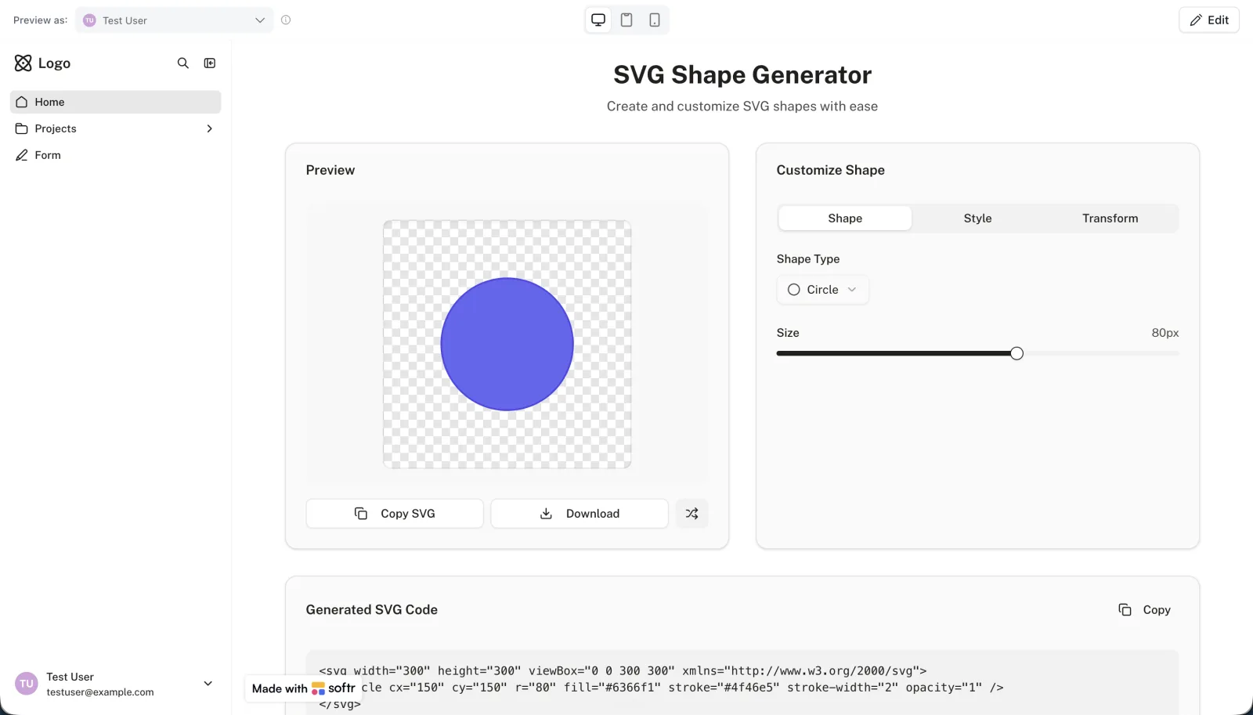Open the Preview as Test User dropdown
The width and height of the screenshot is (1253, 715).
tap(175, 20)
